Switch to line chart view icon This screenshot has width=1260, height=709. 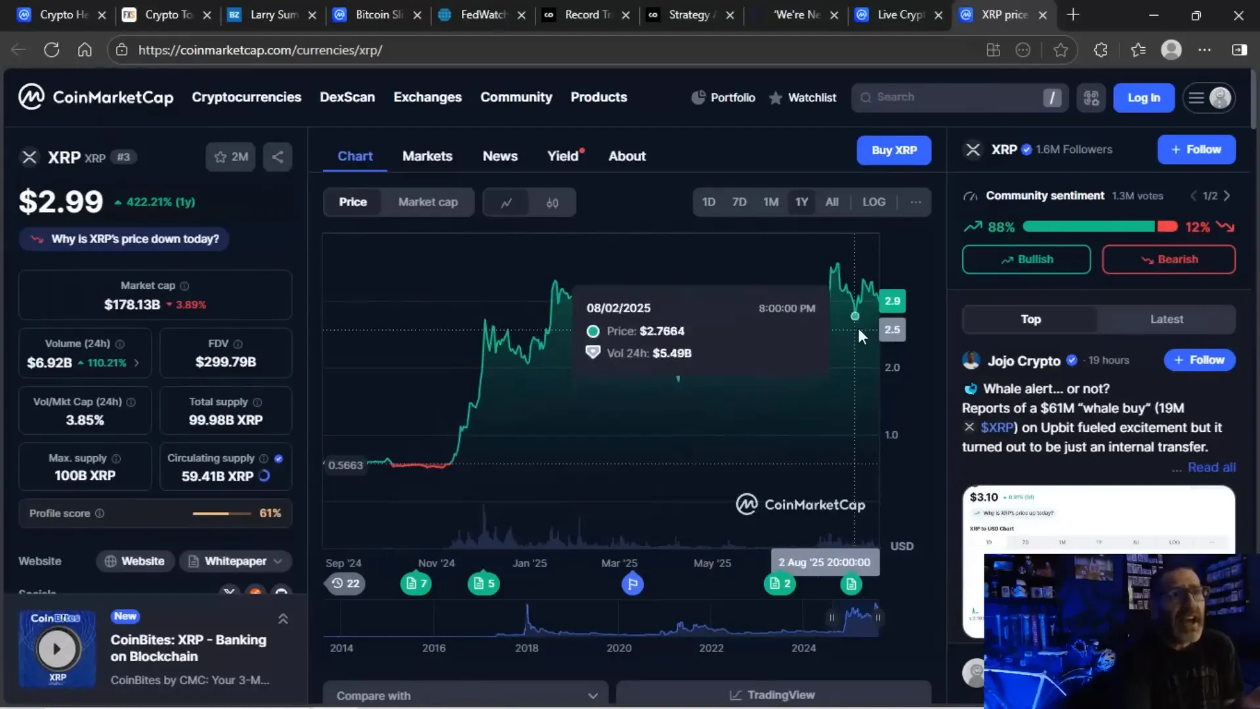(x=506, y=202)
